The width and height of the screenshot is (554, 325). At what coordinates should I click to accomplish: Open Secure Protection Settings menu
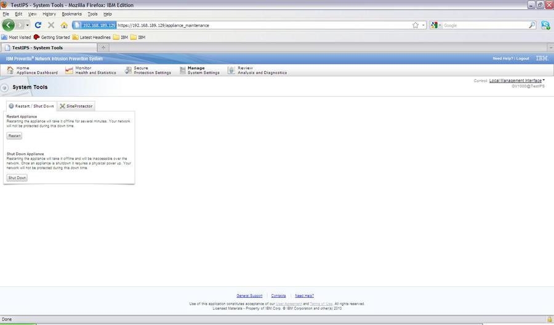(x=148, y=70)
